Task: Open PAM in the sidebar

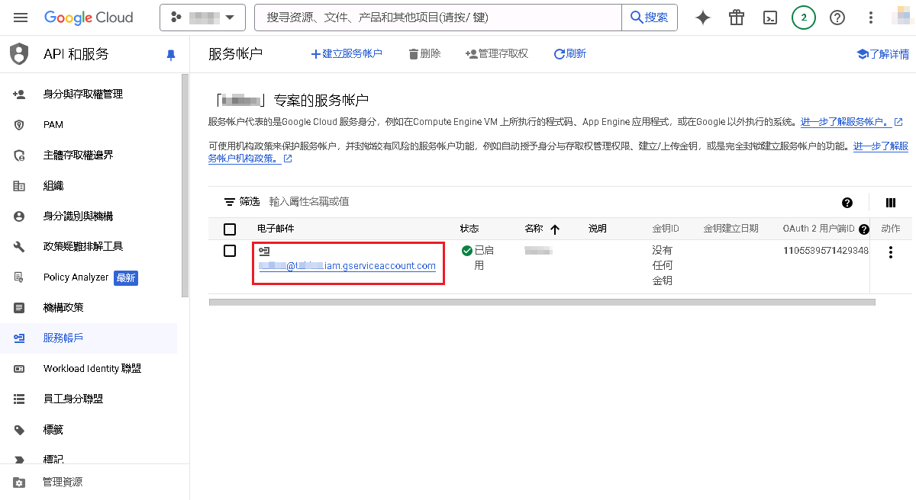Action: [89, 124]
